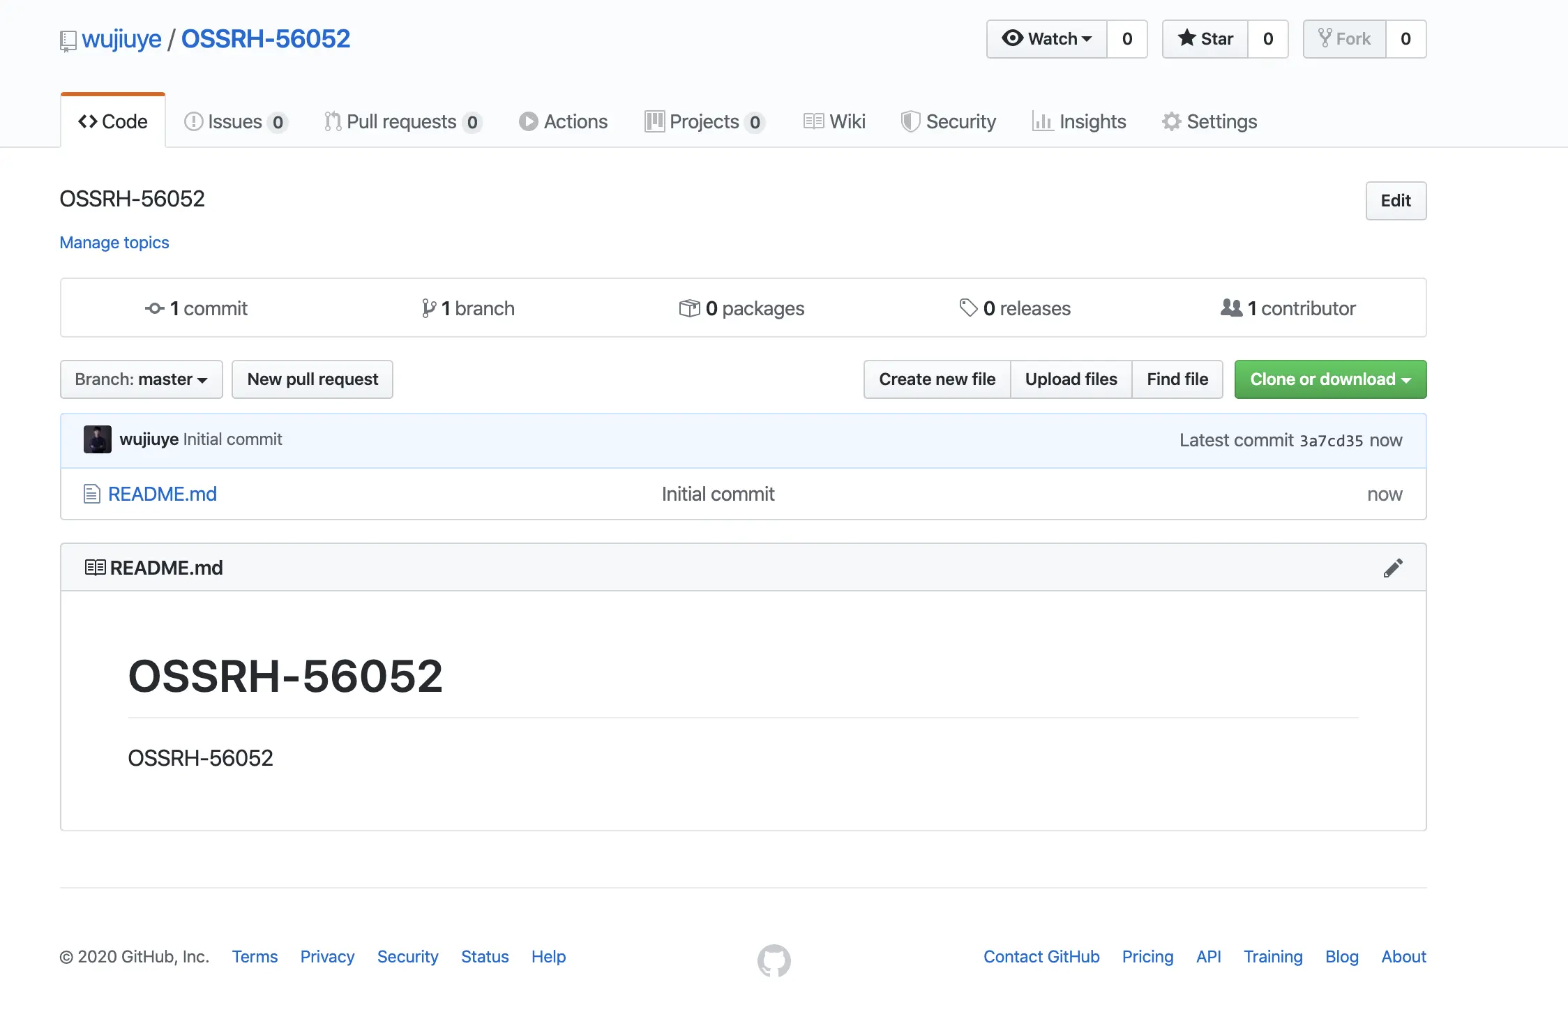Click the README.md file icon in file list
The width and height of the screenshot is (1568, 1028).
click(x=91, y=494)
